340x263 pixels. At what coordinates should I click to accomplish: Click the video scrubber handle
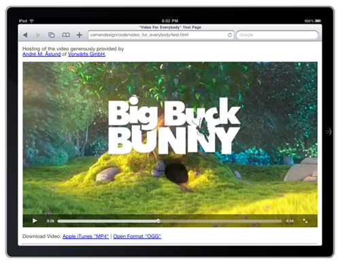[x=158, y=221]
